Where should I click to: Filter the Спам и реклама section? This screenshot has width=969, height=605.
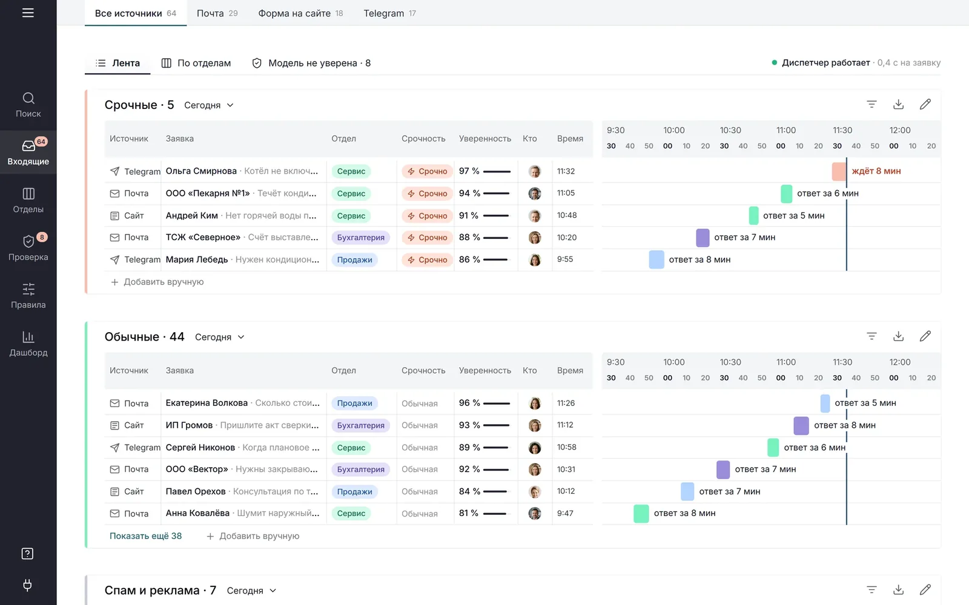pos(871,590)
